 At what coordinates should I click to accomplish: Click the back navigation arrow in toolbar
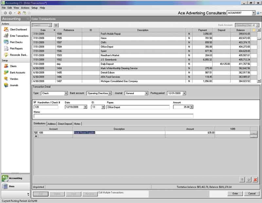[x=5, y=13]
